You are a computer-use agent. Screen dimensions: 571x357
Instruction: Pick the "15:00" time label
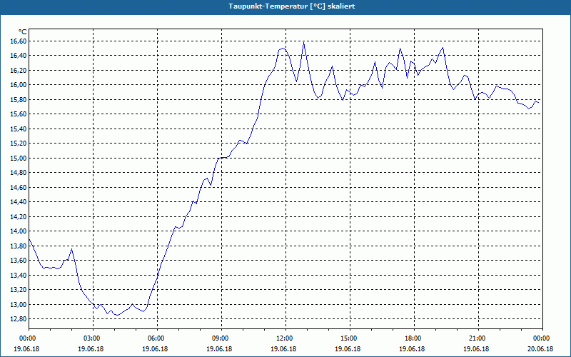pyautogui.click(x=350, y=338)
